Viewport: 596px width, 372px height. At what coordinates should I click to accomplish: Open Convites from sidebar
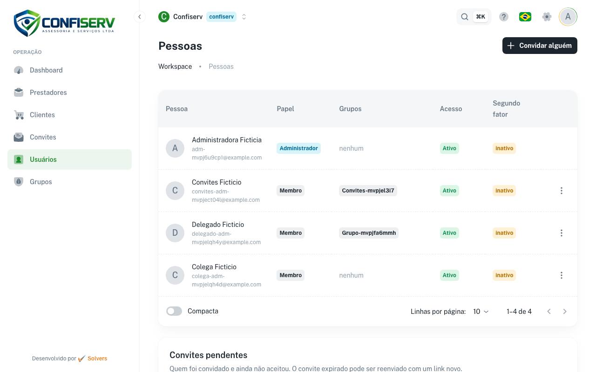[69, 137]
